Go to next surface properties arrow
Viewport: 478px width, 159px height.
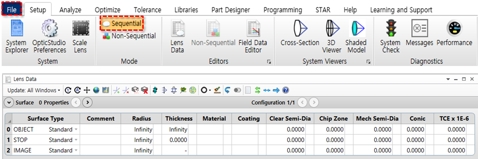click(x=87, y=103)
